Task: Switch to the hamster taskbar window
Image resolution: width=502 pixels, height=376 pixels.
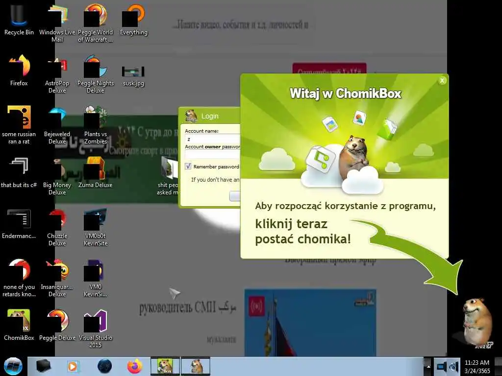Action: click(196, 366)
